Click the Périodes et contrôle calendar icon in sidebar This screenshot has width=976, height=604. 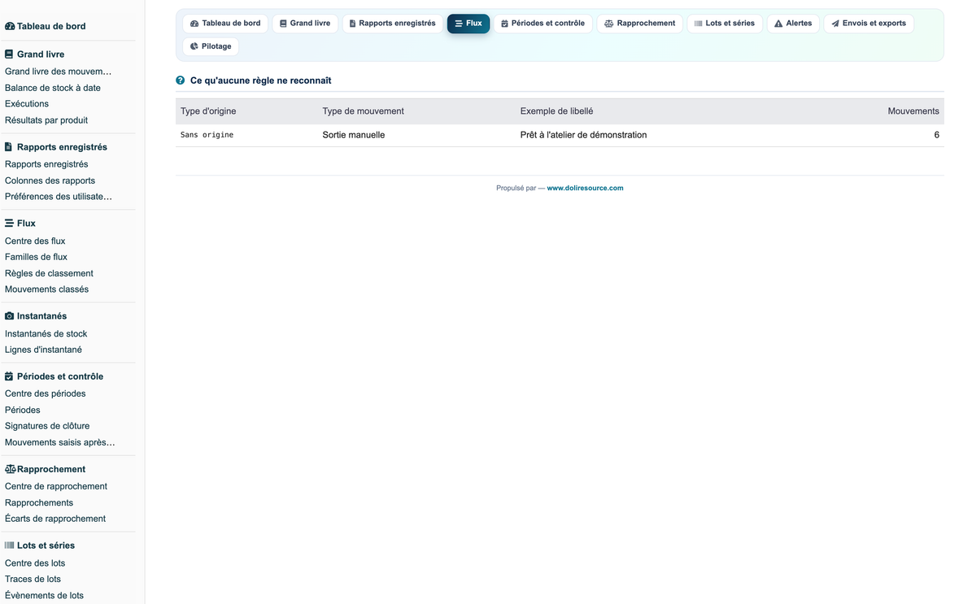(x=9, y=376)
